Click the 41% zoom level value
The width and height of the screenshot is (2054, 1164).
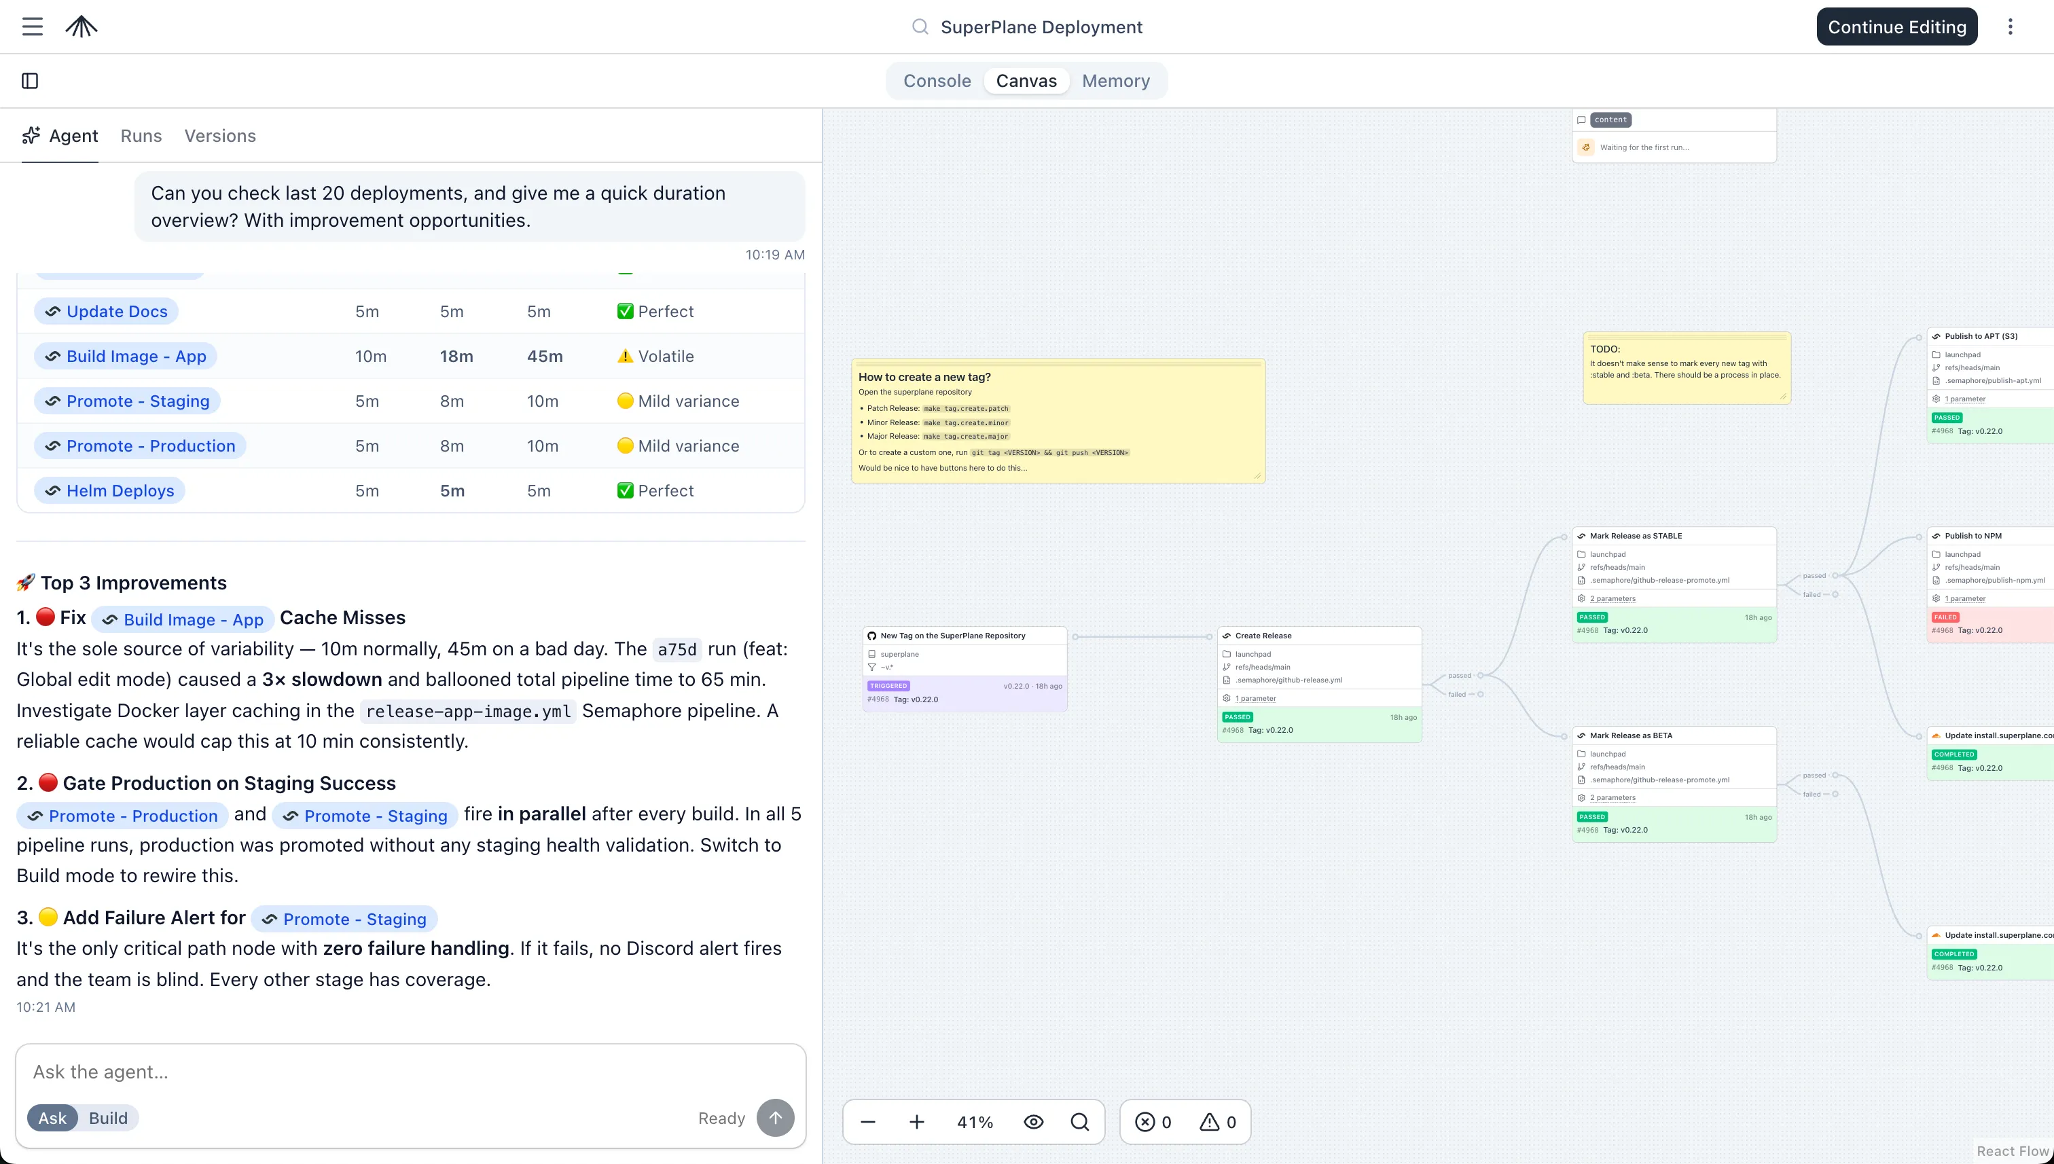[975, 1122]
